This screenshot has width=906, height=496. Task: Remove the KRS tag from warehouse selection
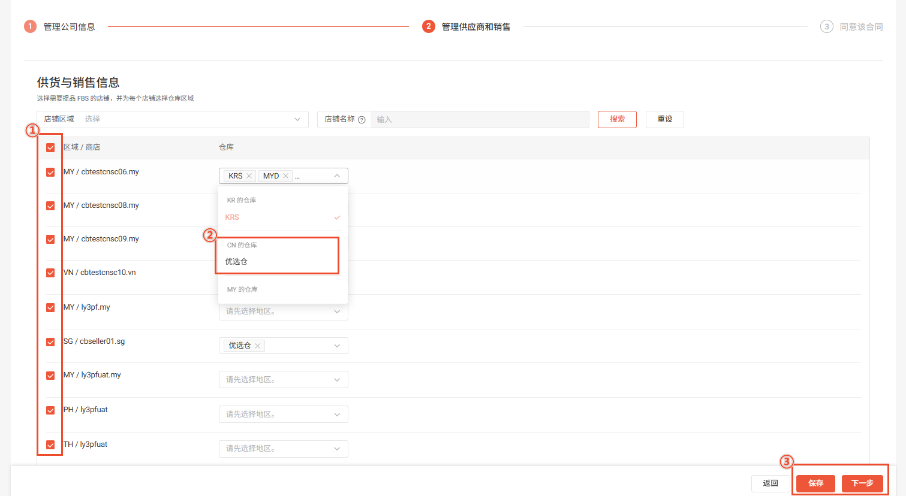pyautogui.click(x=249, y=176)
